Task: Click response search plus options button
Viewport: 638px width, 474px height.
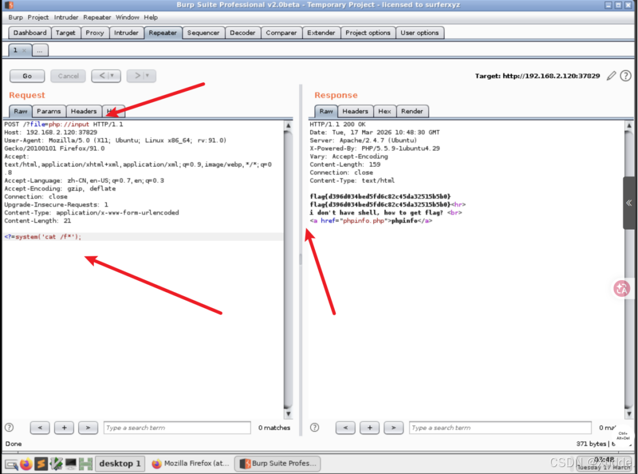Action: [370, 427]
